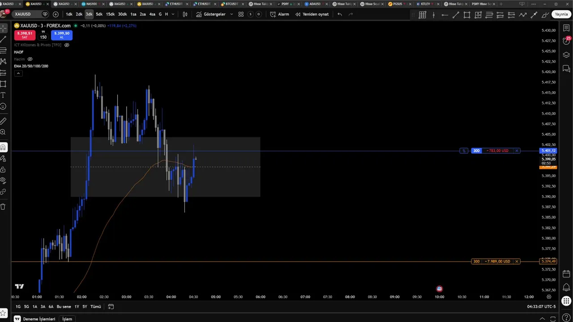Switch to the BTCUSDT browser tab
Screen dimensions: 573x322
[x=232, y=4]
